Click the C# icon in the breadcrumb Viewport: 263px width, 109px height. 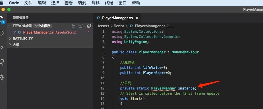[x=132, y=26]
